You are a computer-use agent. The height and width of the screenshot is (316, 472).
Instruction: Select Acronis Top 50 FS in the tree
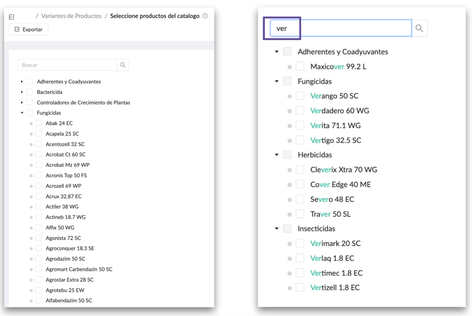[x=66, y=175]
